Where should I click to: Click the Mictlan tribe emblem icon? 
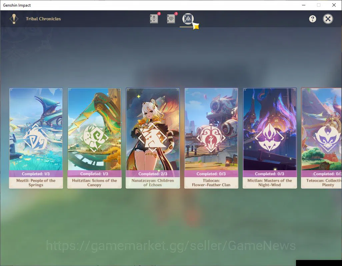tap(270, 137)
